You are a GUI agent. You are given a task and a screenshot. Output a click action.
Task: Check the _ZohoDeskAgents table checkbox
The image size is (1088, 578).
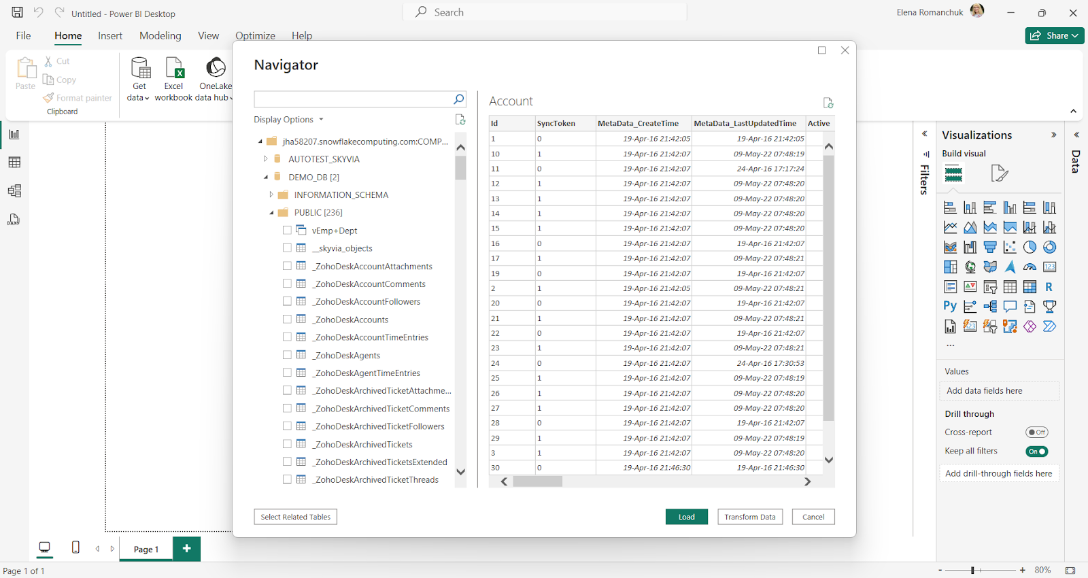[287, 355]
